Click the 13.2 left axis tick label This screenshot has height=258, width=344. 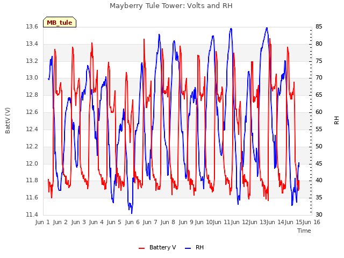pos(32,61)
